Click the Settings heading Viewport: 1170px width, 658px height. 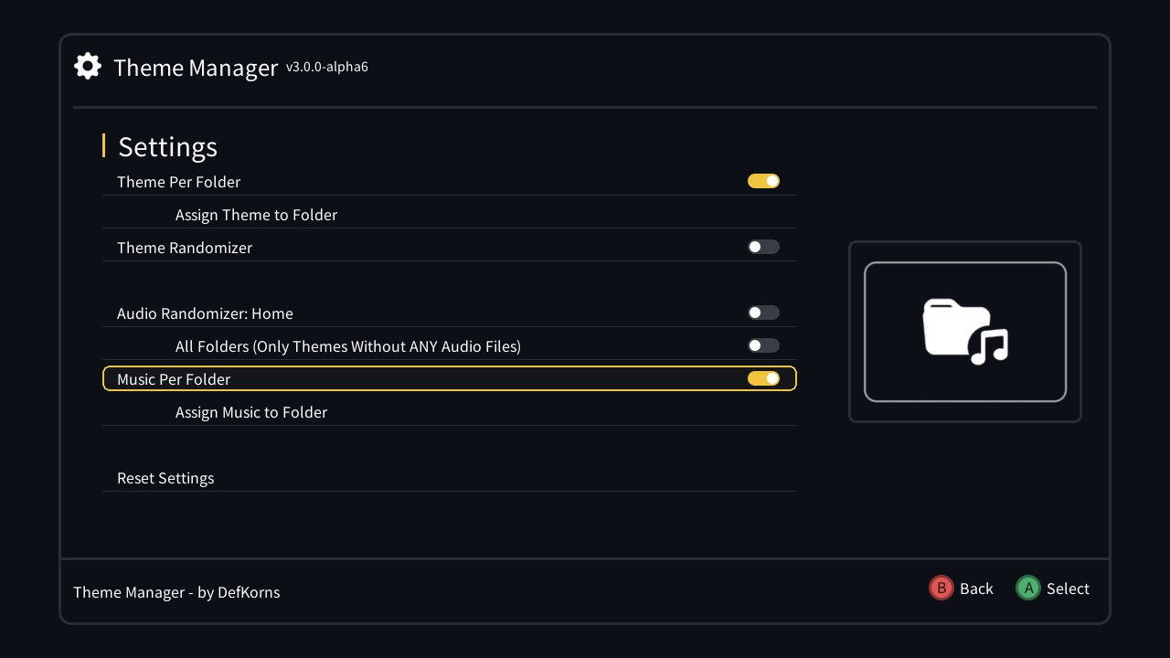(x=167, y=147)
